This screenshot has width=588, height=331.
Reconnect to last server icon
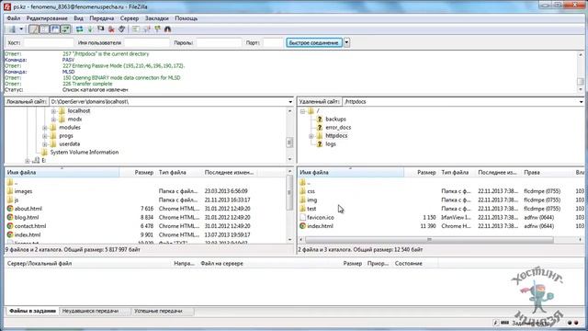point(121,29)
